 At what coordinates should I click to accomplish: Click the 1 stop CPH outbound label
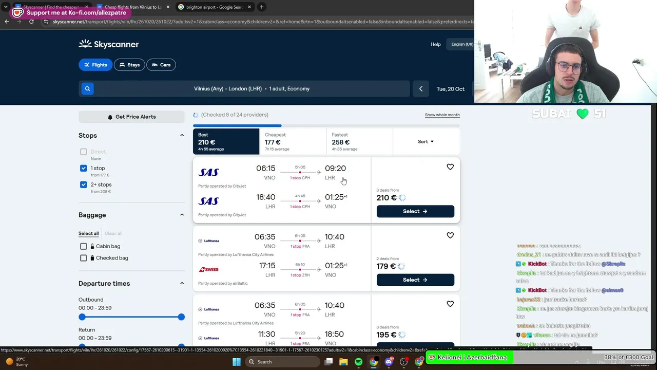click(300, 178)
